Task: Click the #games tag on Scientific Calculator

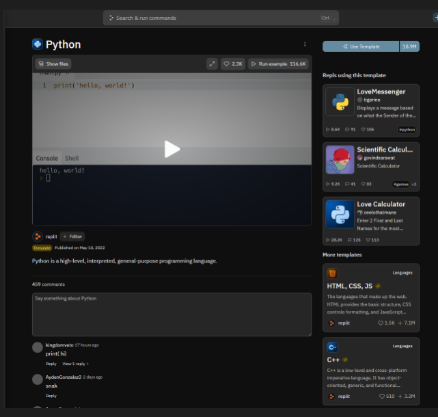Action: (x=401, y=184)
